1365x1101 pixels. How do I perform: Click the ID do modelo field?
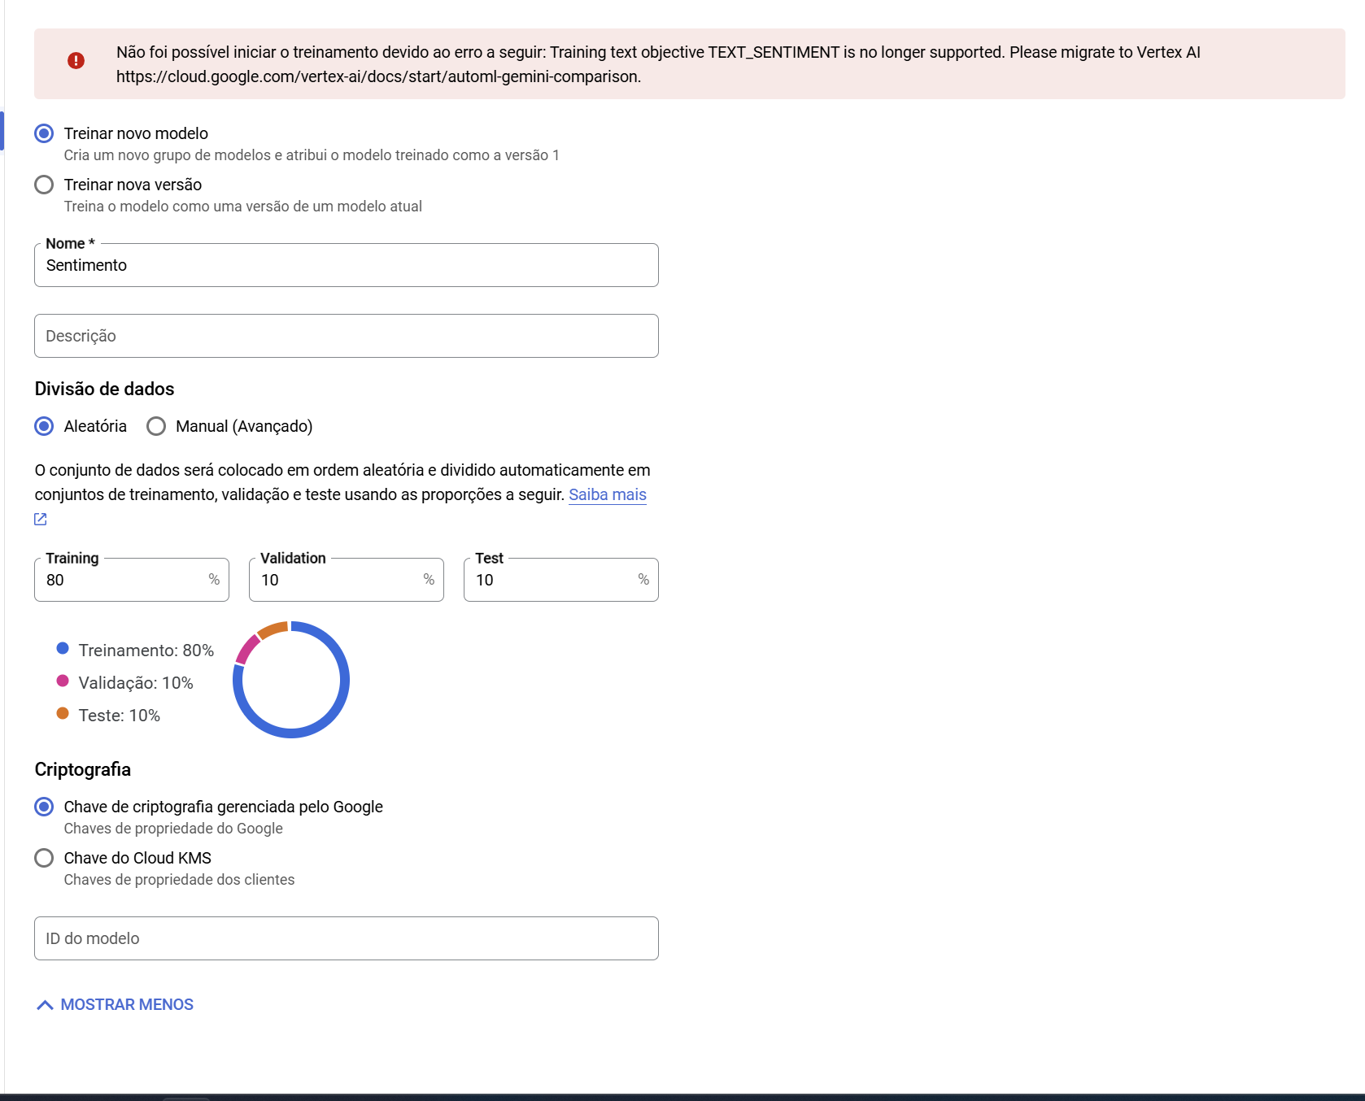347,938
